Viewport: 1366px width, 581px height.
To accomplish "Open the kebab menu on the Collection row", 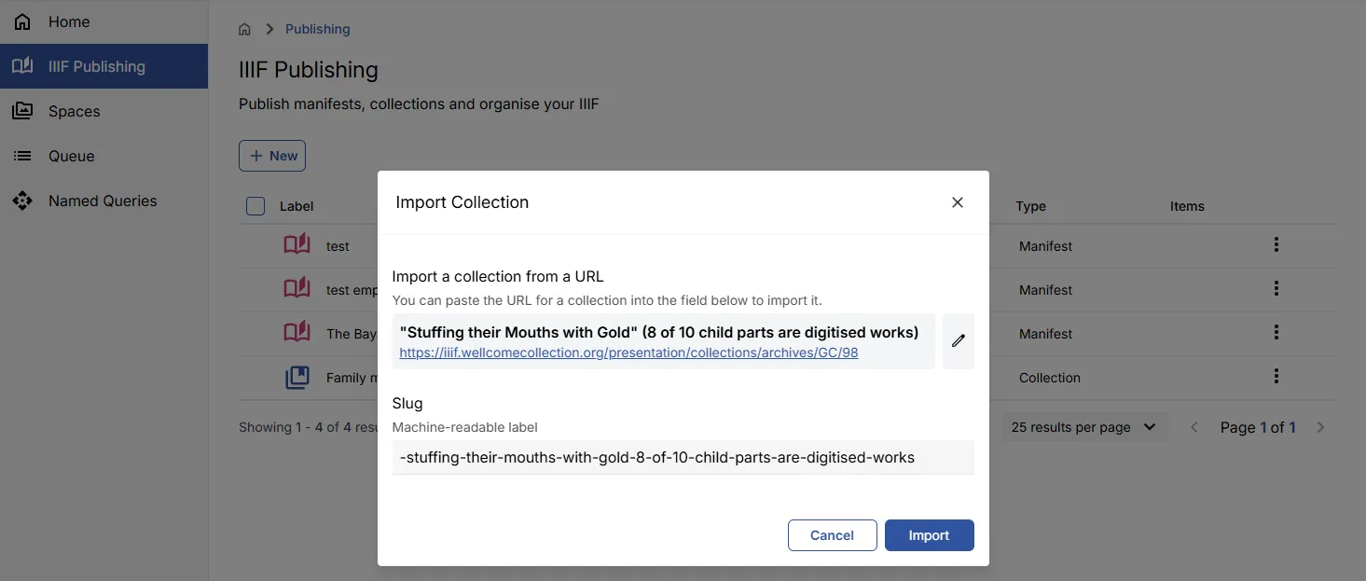I will 1276,376.
